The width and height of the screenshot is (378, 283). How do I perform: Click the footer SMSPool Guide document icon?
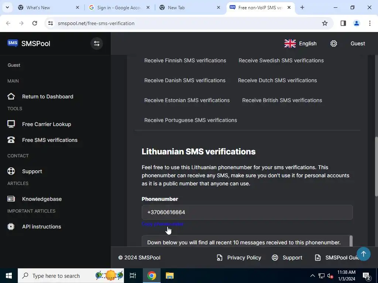[318, 258]
